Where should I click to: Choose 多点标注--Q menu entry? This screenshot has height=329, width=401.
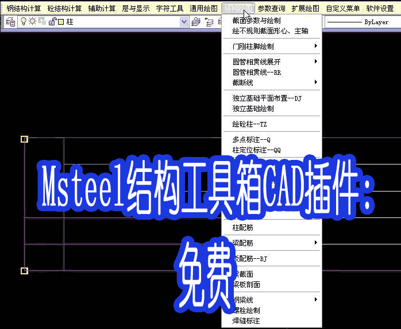(x=272, y=140)
